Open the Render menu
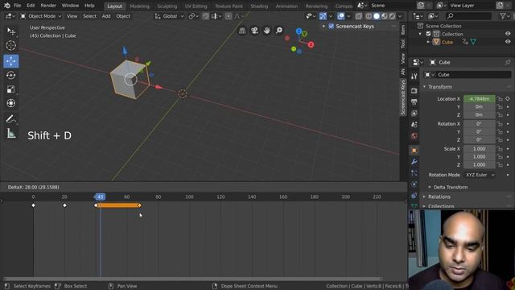515x290 pixels. tap(48, 6)
